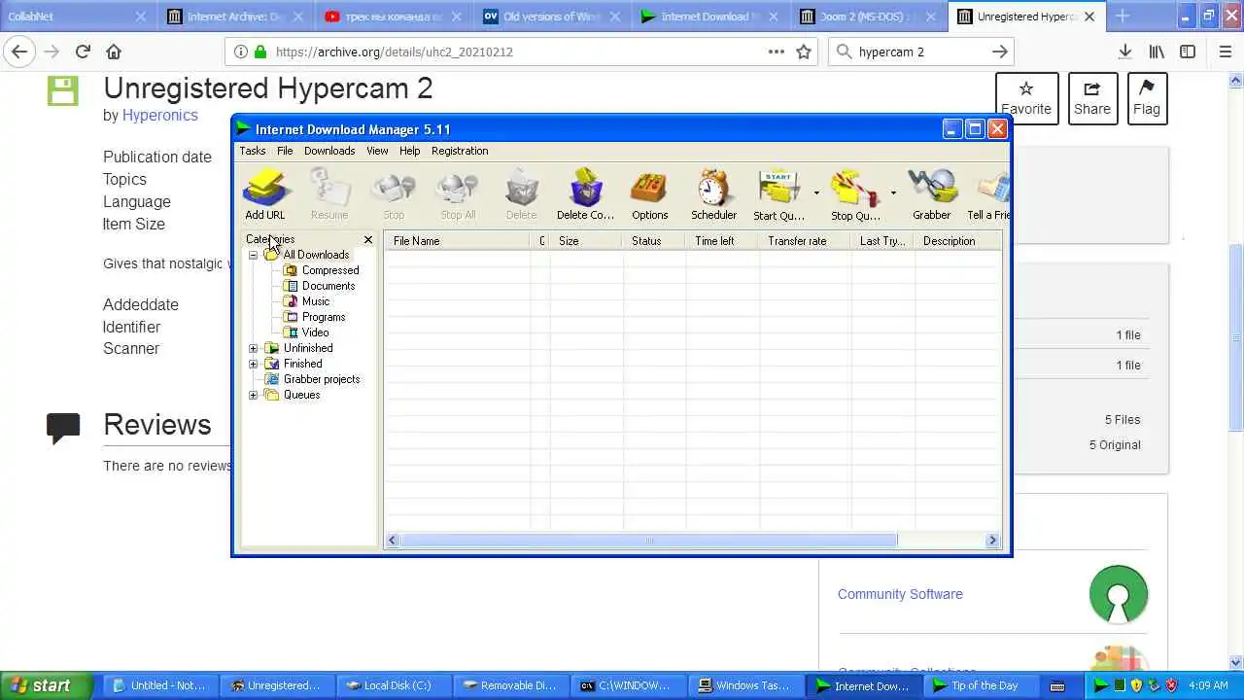Open the Help menu in IDM
The height and width of the screenshot is (700, 1244).
click(x=410, y=151)
